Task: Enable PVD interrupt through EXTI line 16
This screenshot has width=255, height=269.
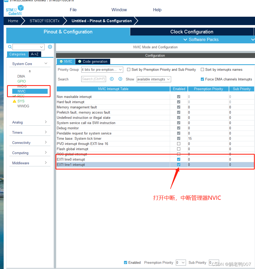Action: pos(179,144)
